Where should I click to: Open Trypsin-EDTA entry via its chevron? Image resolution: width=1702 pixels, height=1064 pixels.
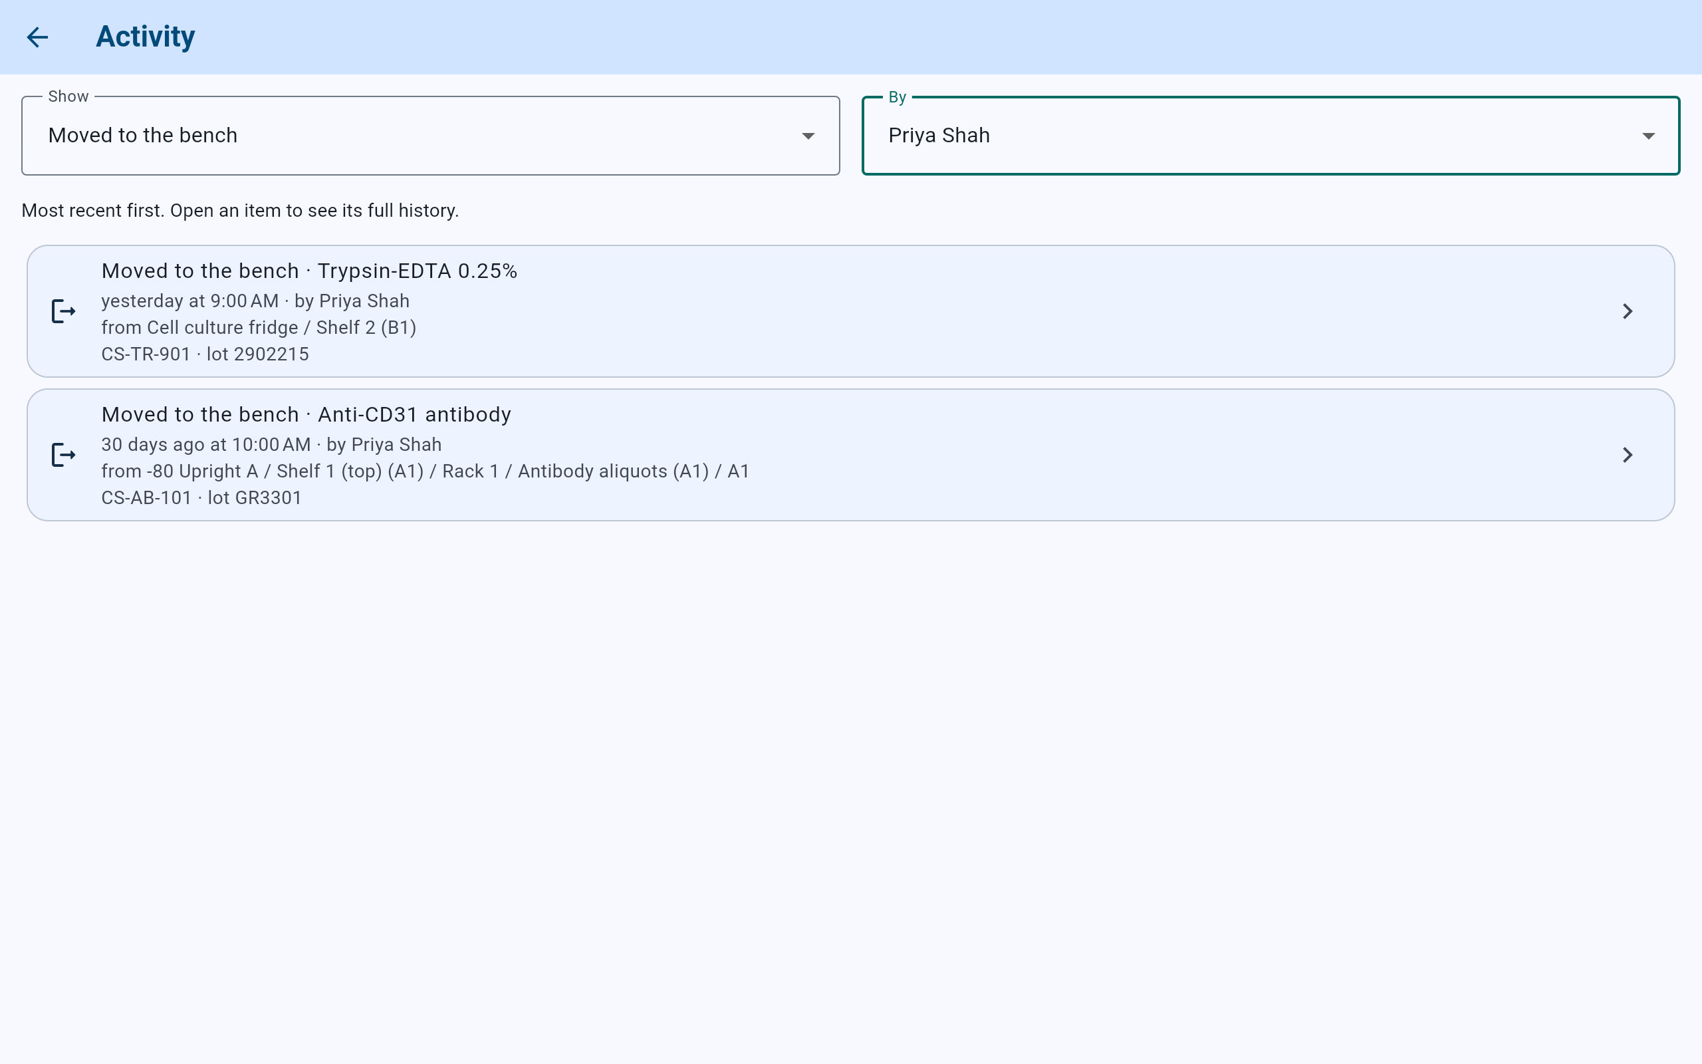click(x=1627, y=311)
